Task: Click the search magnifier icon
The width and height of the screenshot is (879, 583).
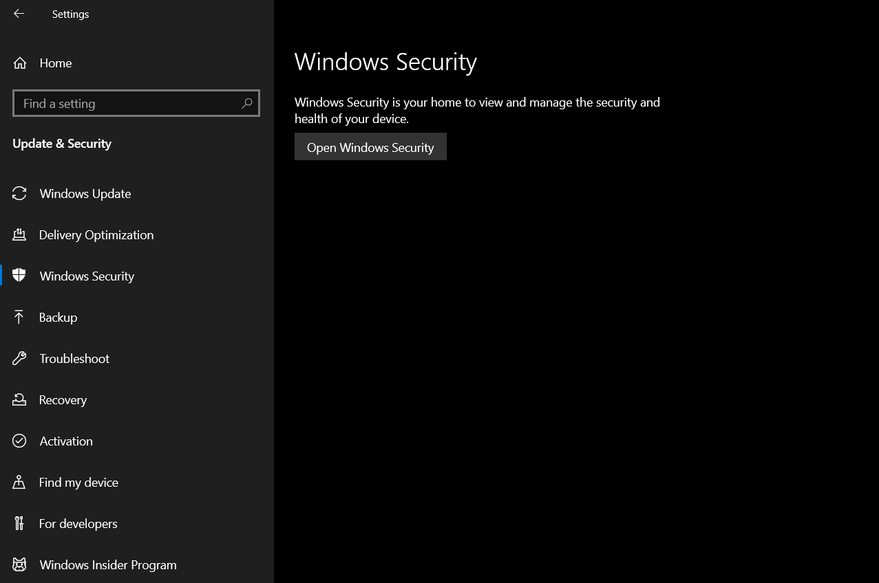Action: pyautogui.click(x=247, y=103)
